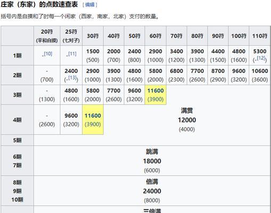This screenshot has height=213, width=271.
Task: Click the 编辑 edit link beside heading
Action: [x=90, y=5]
